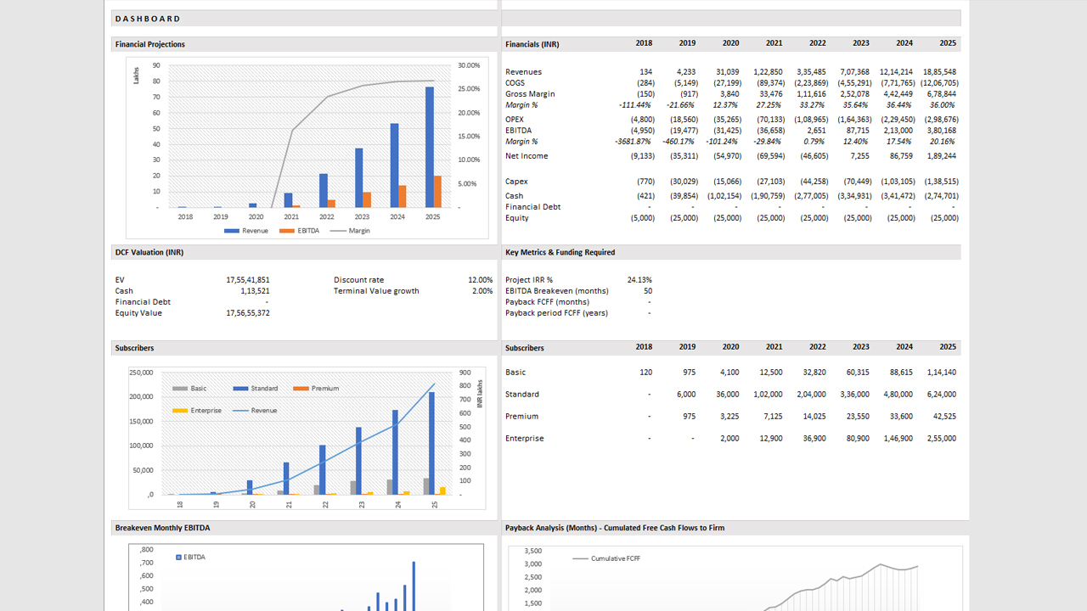The width and height of the screenshot is (1087, 611).
Task: Click 2025 Revenues value 18,85,548
Action: click(x=938, y=72)
